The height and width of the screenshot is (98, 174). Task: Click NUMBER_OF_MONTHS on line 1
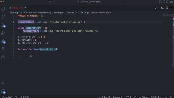pyautogui.click(x=28, y=16)
